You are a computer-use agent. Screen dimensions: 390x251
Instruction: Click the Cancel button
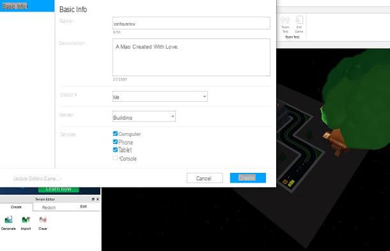coord(205,178)
